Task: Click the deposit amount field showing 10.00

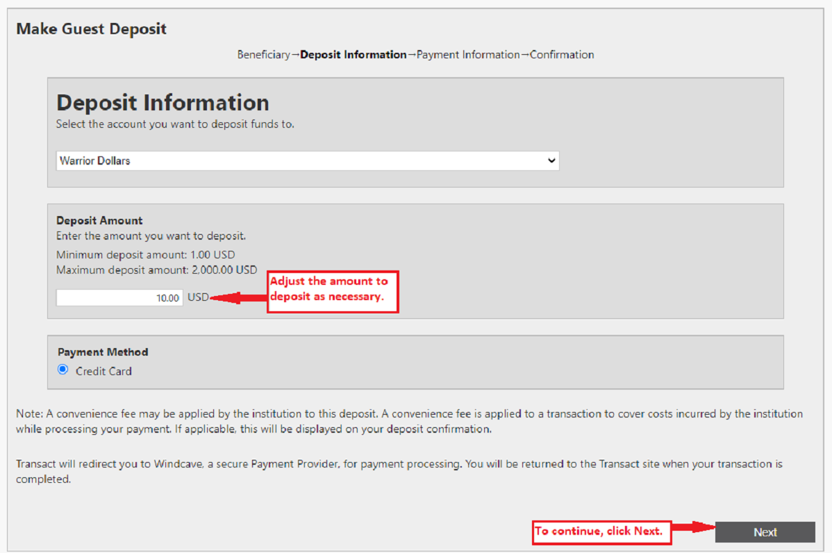Action: [119, 297]
